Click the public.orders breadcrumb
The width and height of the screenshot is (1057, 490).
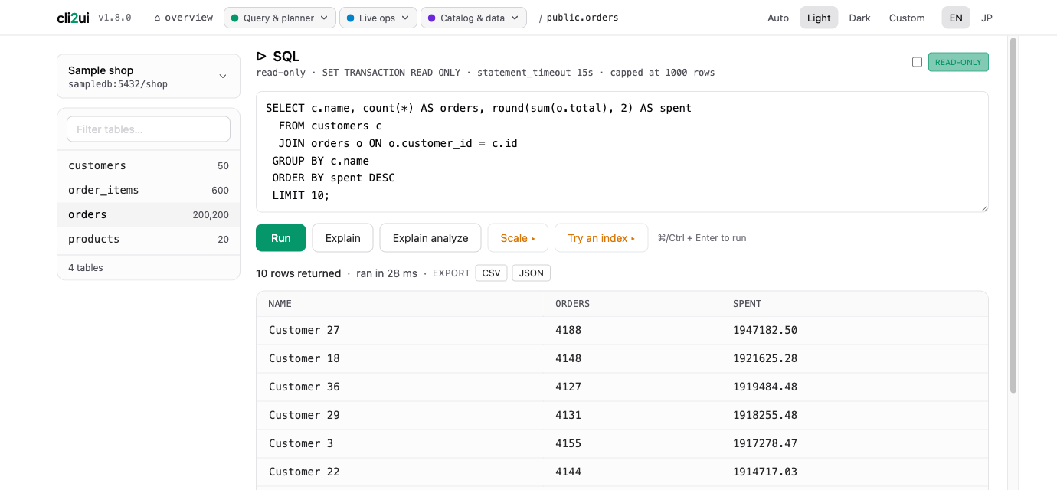pos(582,18)
